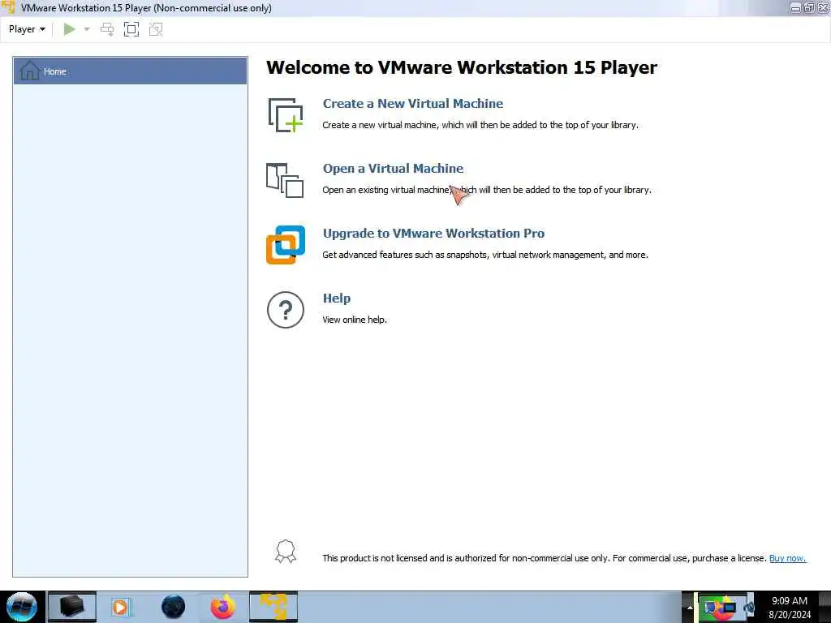The height and width of the screenshot is (623, 831).
Task: Click the 'Welcome to VMware Workstation 15 Player' heading
Action: (x=462, y=67)
